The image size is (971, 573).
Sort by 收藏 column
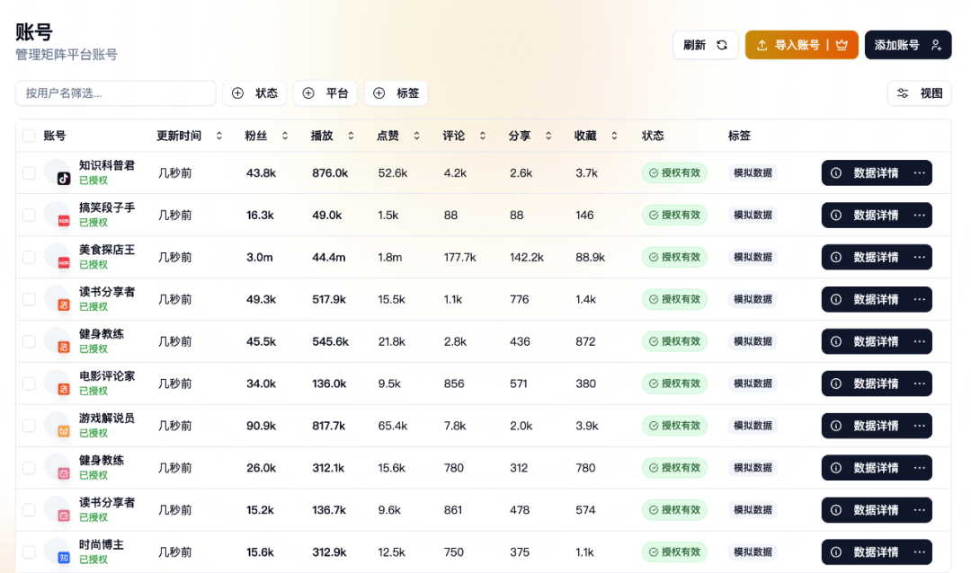(x=596, y=136)
